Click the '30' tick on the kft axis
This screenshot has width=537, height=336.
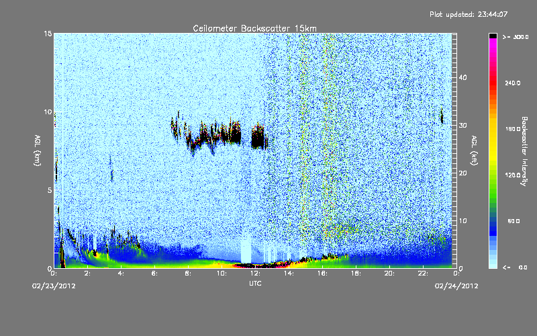pos(462,125)
